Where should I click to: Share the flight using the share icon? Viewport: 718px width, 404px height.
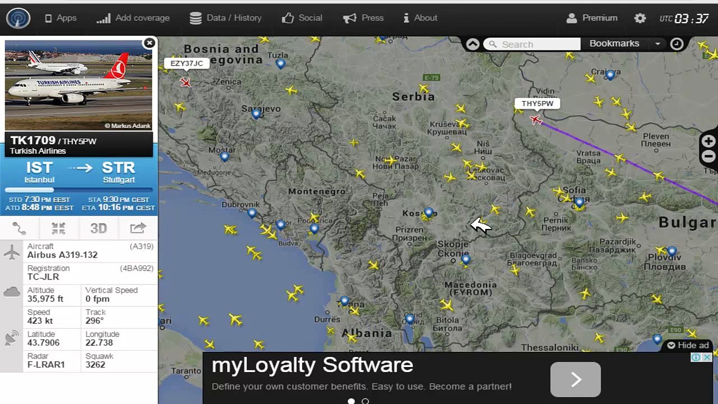(138, 228)
